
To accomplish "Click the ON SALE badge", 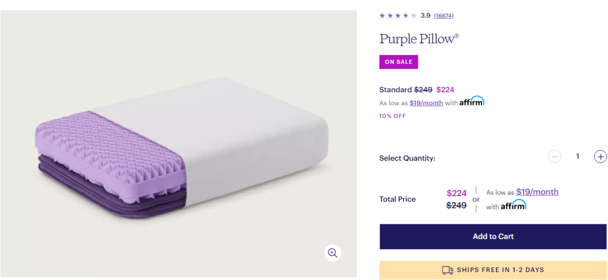I will (399, 62).
